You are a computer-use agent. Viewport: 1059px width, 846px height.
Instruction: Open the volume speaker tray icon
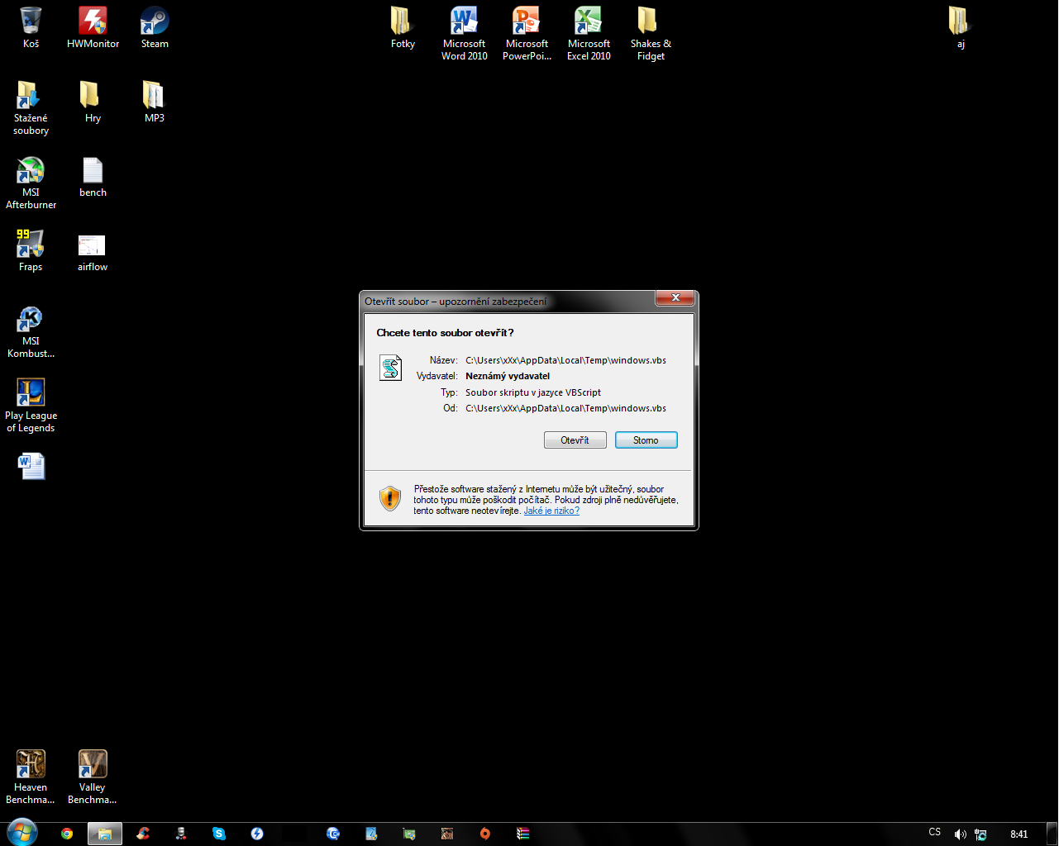(x=960, y=834)
